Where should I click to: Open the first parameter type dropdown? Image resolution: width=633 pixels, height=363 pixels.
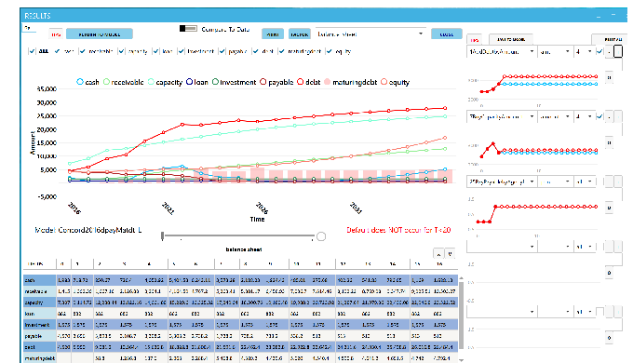555,52
